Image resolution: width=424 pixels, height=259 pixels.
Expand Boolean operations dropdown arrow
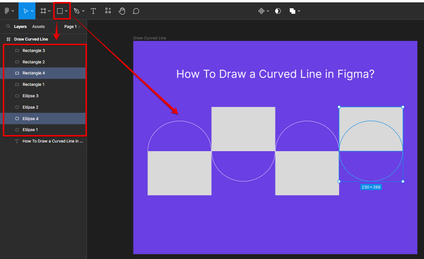tap(299, 11)
